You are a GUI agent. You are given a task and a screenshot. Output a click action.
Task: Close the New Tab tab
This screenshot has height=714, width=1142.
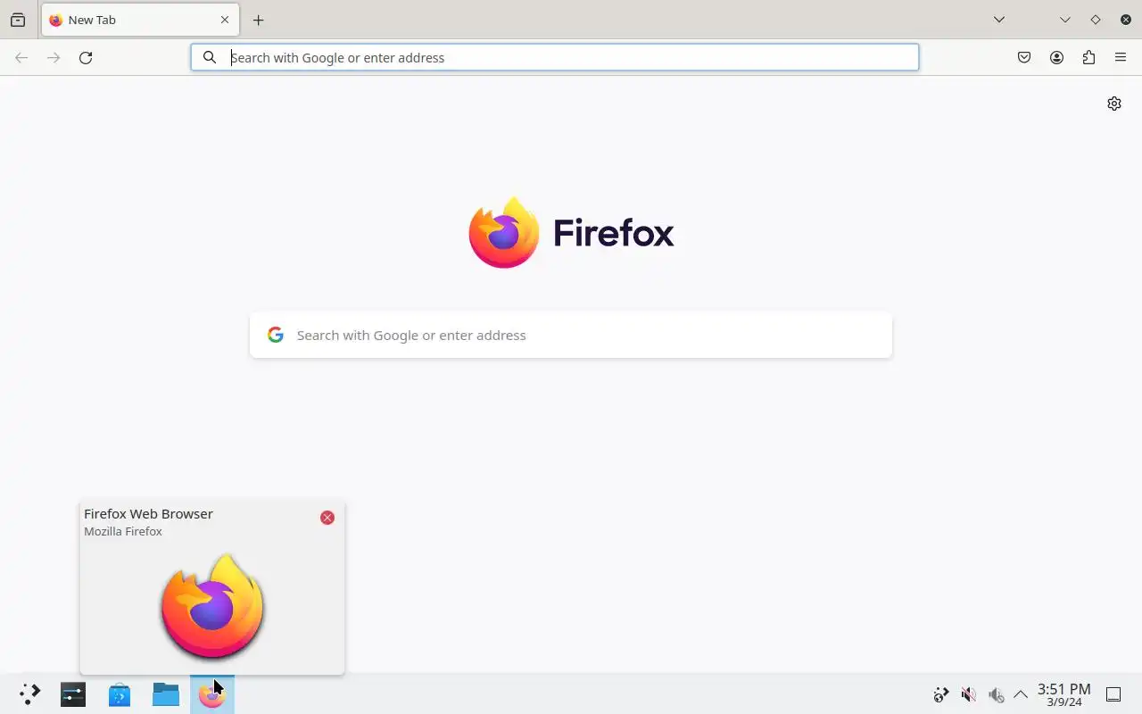[225, 20]
